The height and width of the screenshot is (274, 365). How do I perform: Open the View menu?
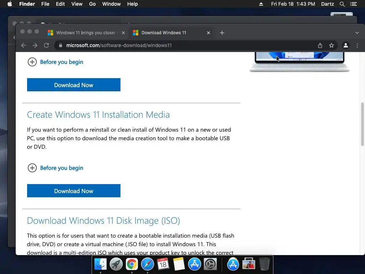click(x=77, y=4)
